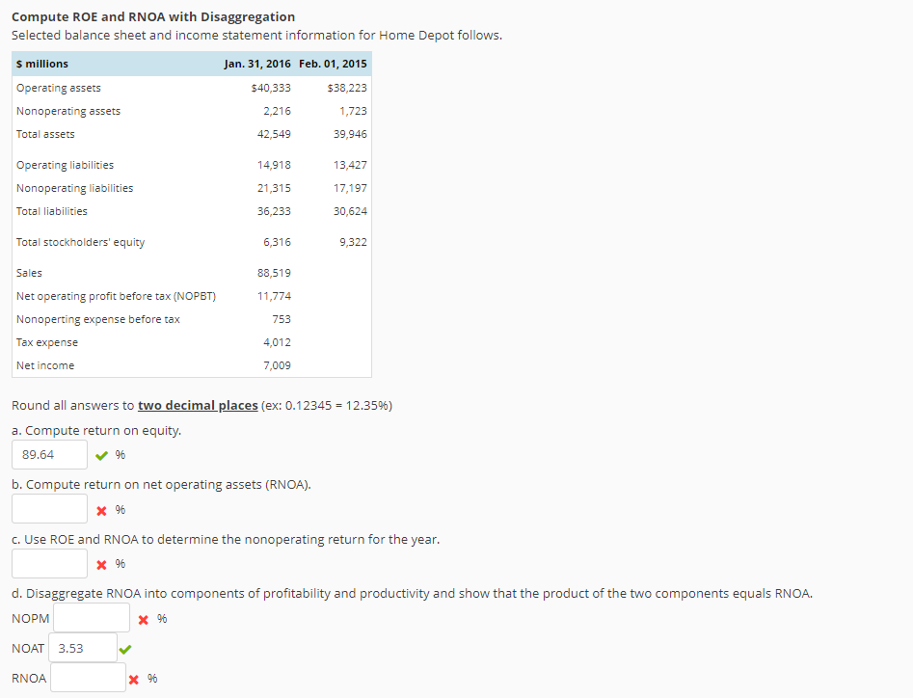This screenshot has width=913, height=698.
Task: Click the percent sign next to the NOPM box
Action: click(161, 618)
